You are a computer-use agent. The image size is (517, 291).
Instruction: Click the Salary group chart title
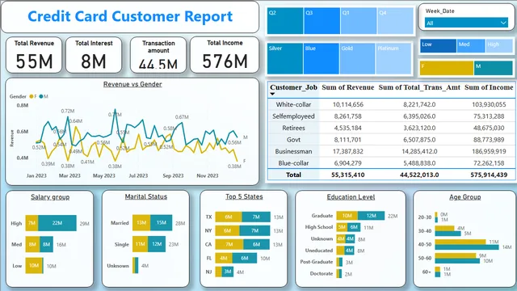[50, 197]
